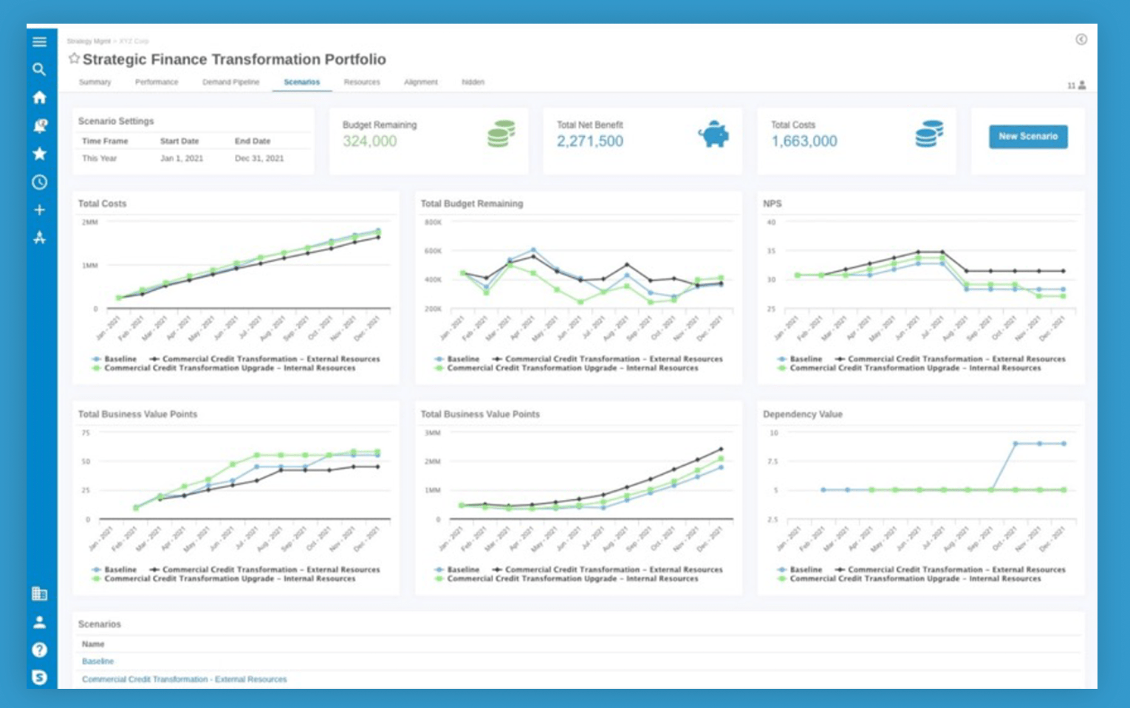Click the New Scenario button

(x=1027, y=137)
